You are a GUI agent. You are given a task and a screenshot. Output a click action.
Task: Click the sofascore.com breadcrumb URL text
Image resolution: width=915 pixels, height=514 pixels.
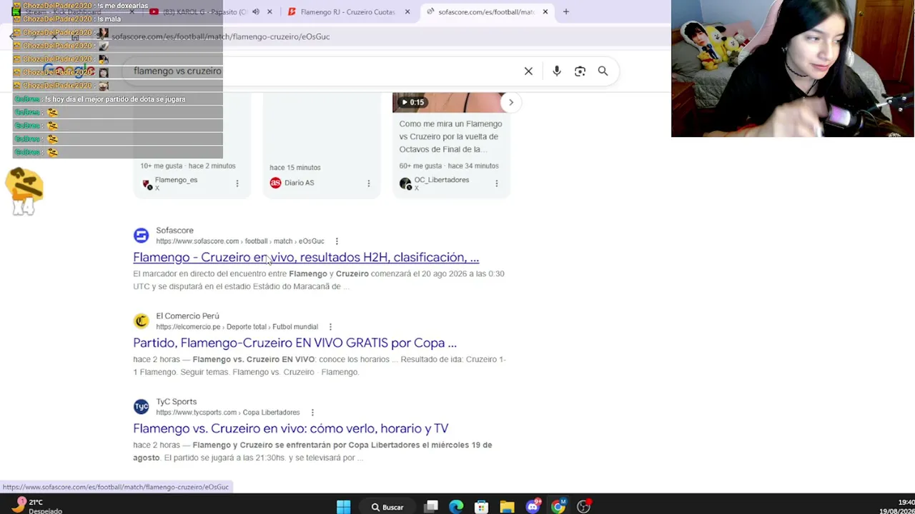click(240, 241)
